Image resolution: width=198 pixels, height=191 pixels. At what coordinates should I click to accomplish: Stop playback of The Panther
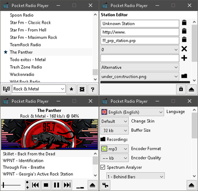point(46,185)
